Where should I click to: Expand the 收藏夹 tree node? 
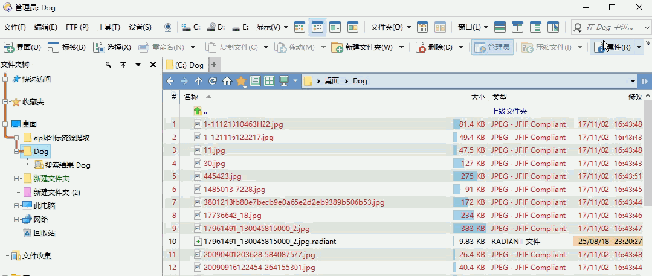pyautogui.click(x=5, y=102)
